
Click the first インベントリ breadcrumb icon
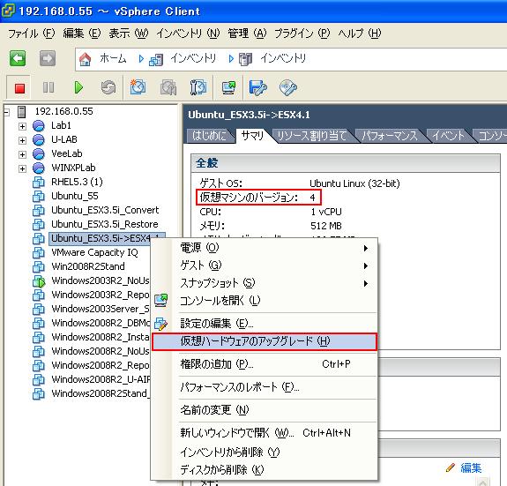click(x=156, y=59)
